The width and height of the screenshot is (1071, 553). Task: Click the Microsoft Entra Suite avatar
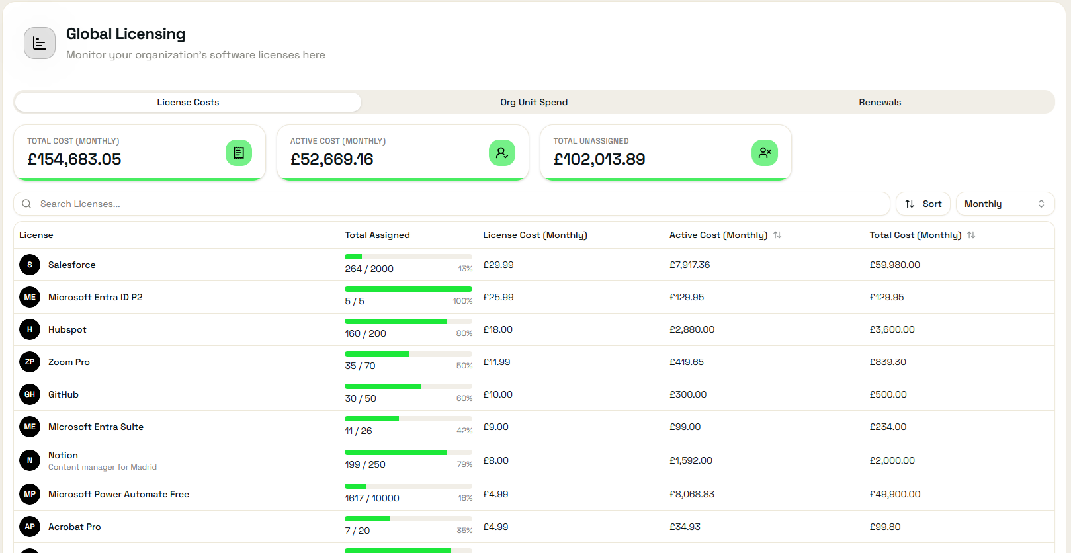click(30, 427)
